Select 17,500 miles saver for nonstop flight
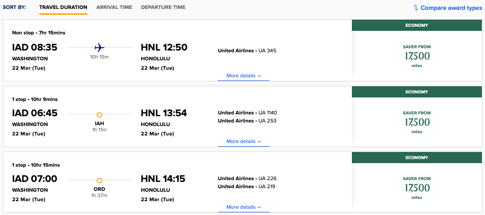 click(x=416, y=56)
